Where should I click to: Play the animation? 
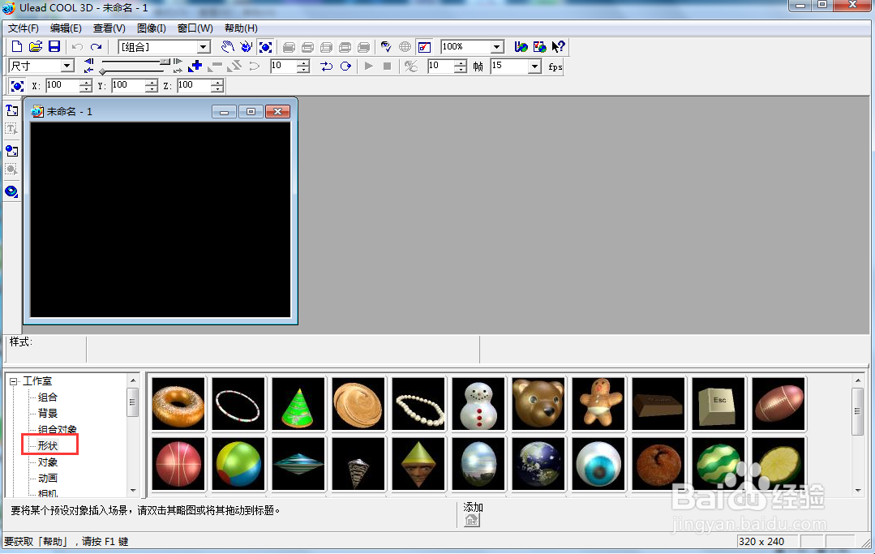point(369,66)
